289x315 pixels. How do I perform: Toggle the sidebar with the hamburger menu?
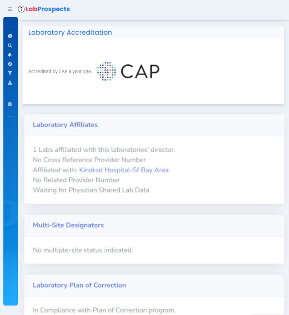tap(9, 9)
